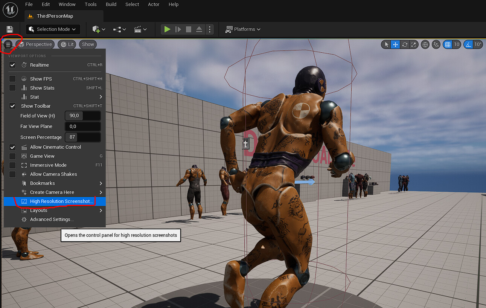Click the viewport options hamburger icon

click(x=8, y=44)
